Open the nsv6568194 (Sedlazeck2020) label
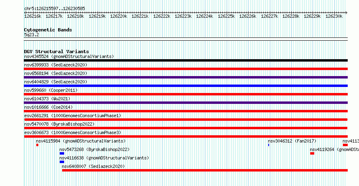 tap(56, 73)
